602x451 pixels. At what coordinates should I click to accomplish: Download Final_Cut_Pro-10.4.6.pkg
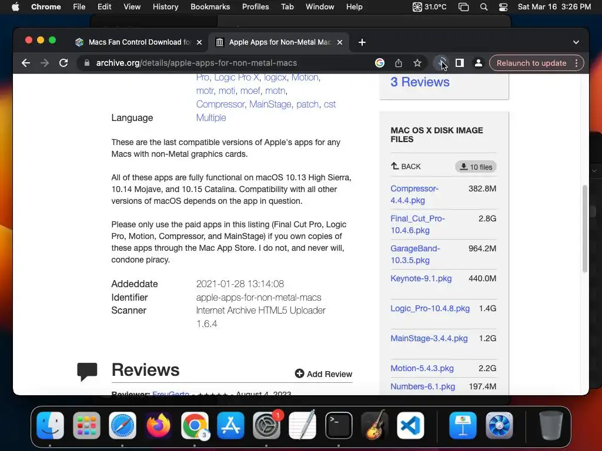[418, 224]
